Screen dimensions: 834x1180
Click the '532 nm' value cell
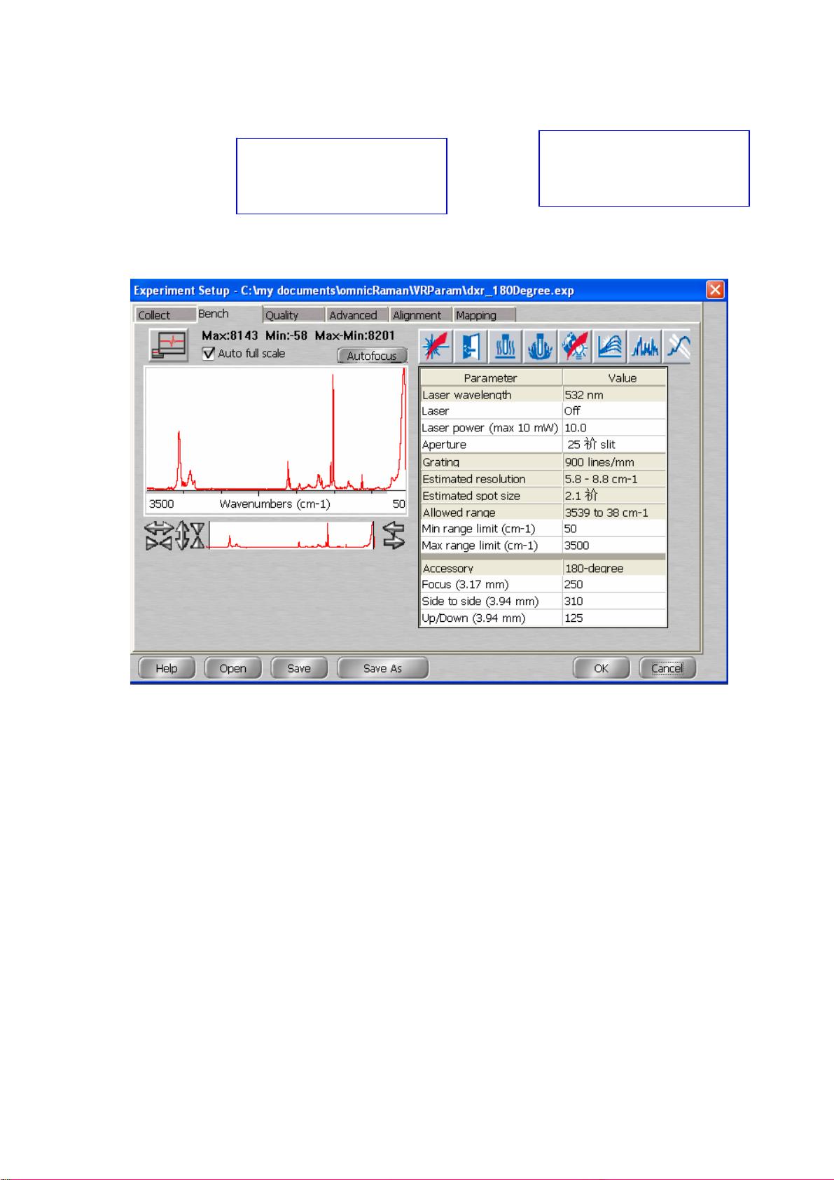614,394
